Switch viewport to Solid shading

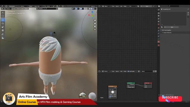tap(90, 9)
